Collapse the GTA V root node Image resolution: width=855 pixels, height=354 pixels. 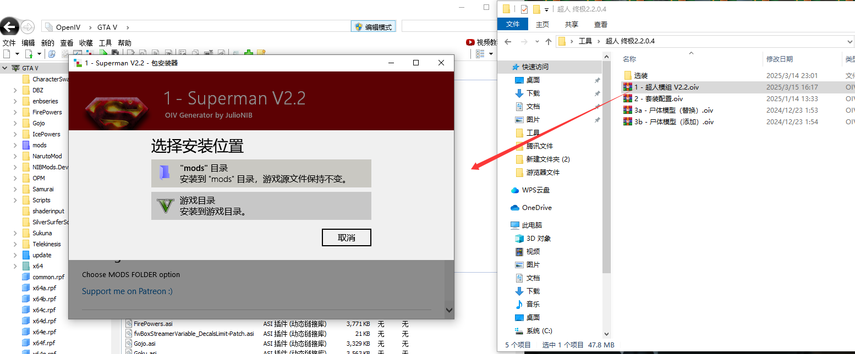[5, 68]
